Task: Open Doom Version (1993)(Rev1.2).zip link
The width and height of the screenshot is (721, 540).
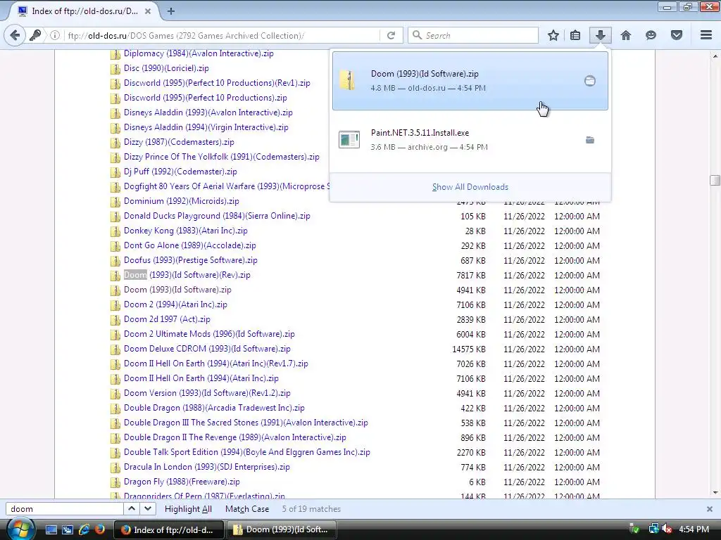Action: click(x=207, y=393)
